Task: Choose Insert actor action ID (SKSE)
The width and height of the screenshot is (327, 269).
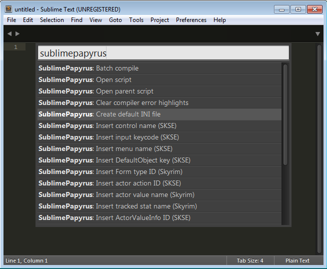Action: 159,183
